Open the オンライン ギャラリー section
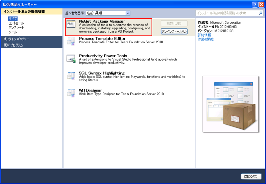This screenshot has height=184, width=266. (32, 39)
